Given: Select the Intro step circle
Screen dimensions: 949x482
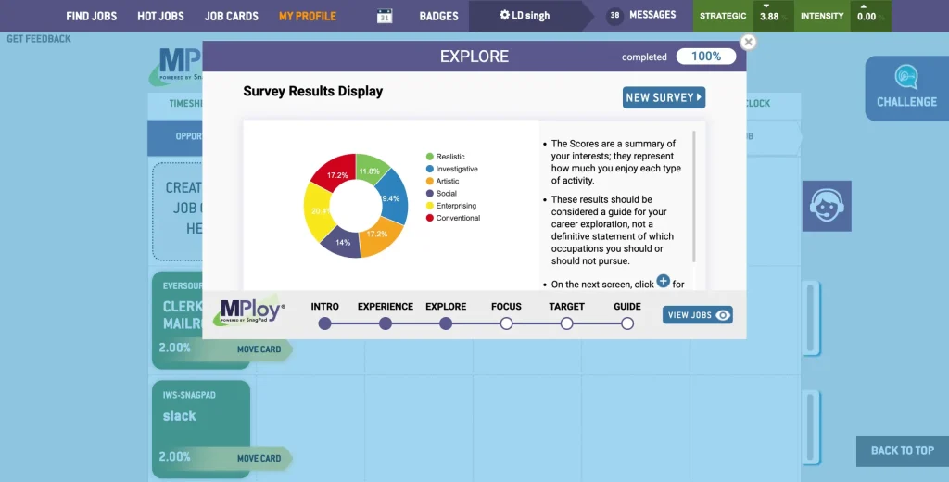Looking at the screenshot, I should click(x=324, y=323).
